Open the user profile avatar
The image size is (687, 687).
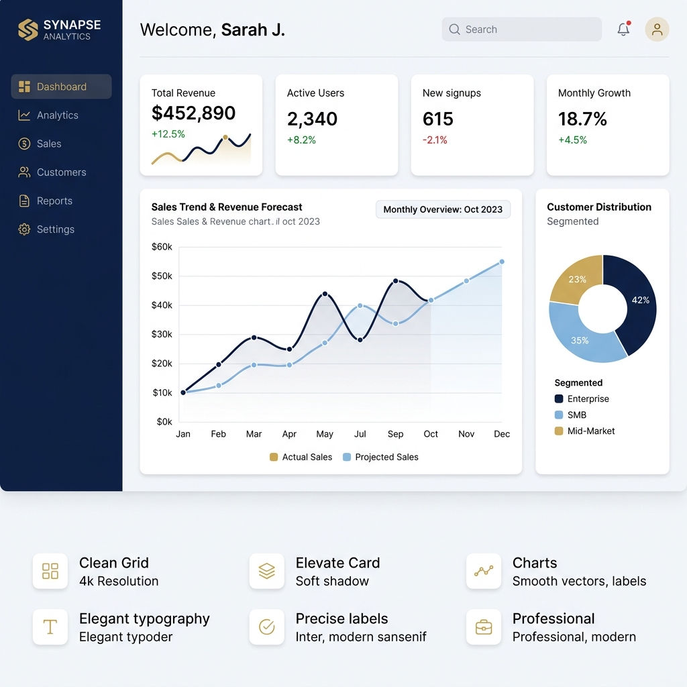pyautogui.click(x=657, y=30)
